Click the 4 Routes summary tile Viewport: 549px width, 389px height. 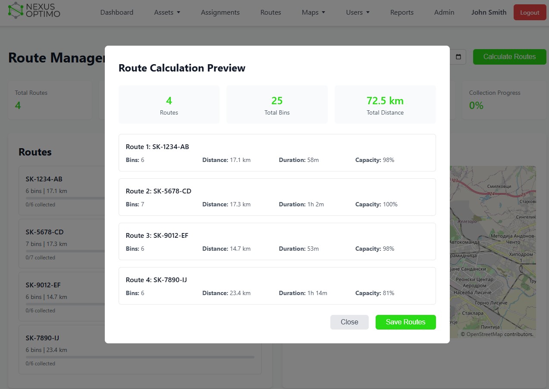pyautogui.click(x=169, y=105)
